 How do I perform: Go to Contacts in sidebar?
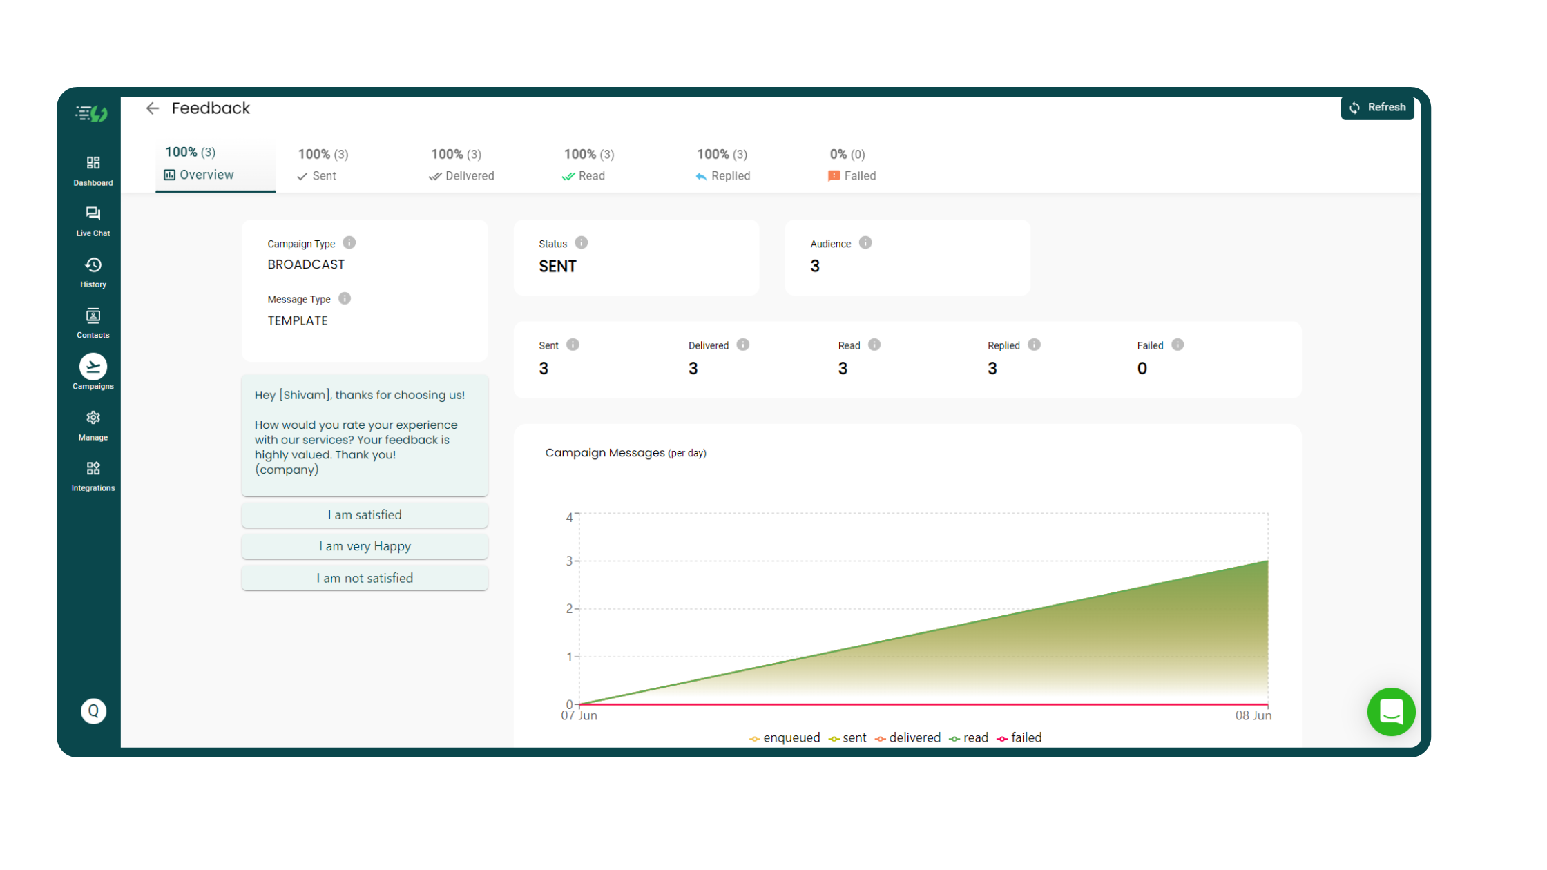(x=93, y=323)
